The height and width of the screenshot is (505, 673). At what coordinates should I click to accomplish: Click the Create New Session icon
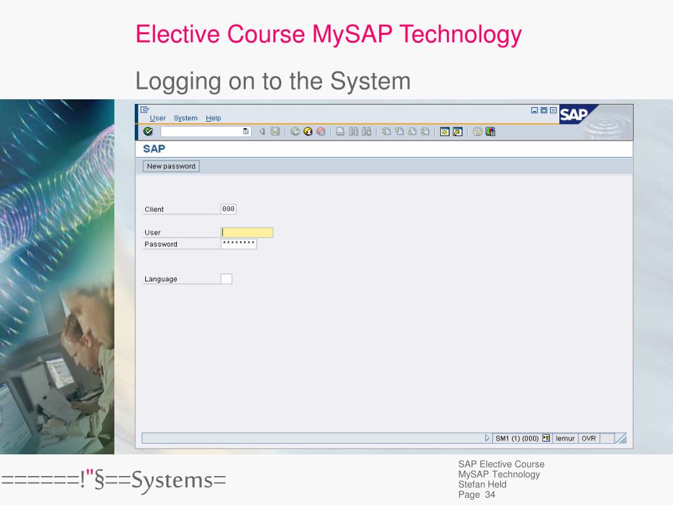(x=445, y=132)
